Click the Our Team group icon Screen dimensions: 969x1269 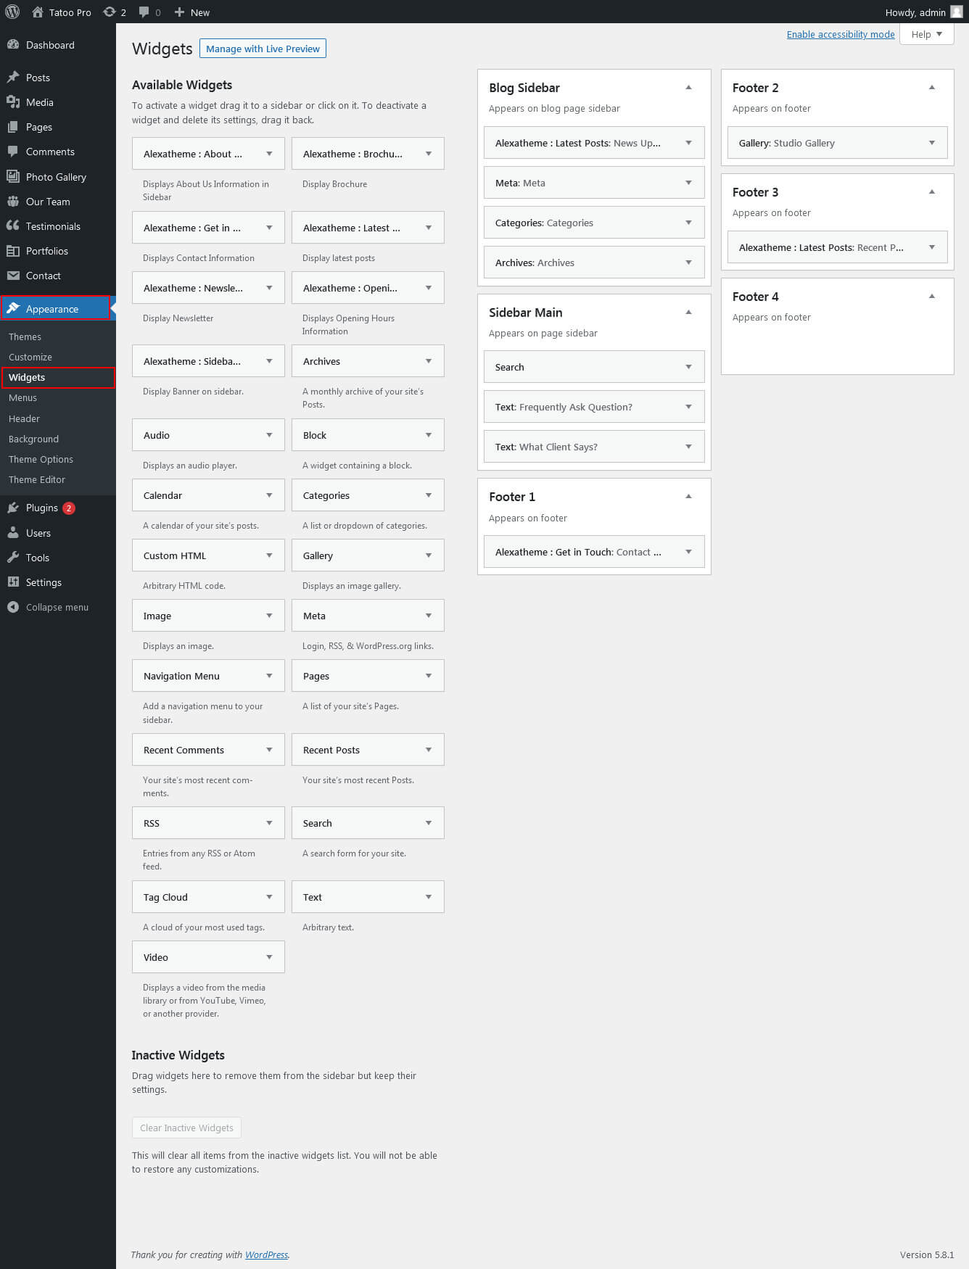(x=13, y=201)
